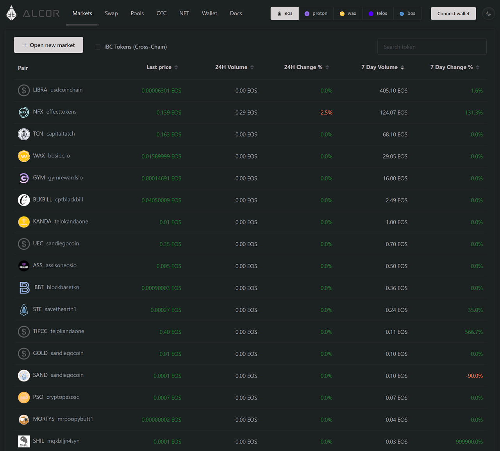Select the eos chain
This screenshot has height=451, width=500.
click(285, 13)
